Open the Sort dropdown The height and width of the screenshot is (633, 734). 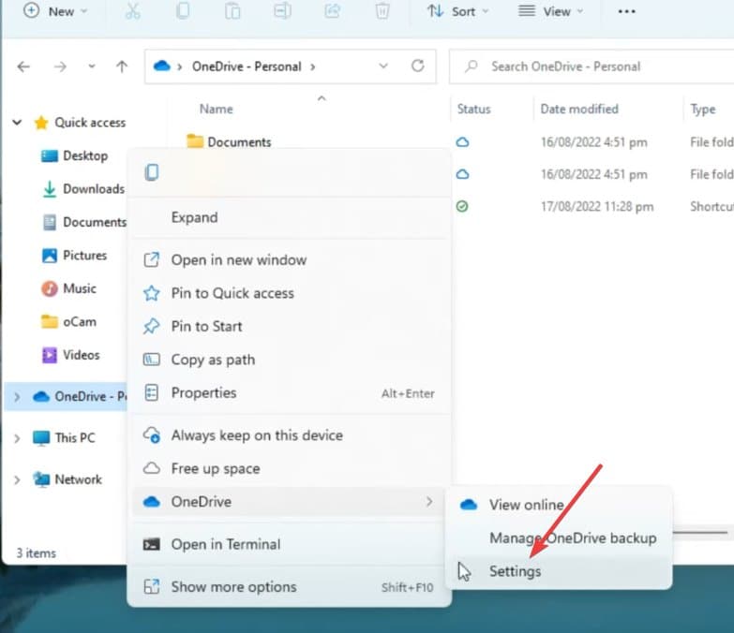[x=457, y=11]
